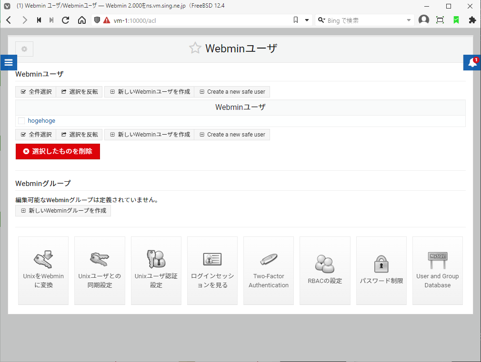Click the Webminグループ section heading
This screenshot has width=481, height=362.
[x=43, y=183]
